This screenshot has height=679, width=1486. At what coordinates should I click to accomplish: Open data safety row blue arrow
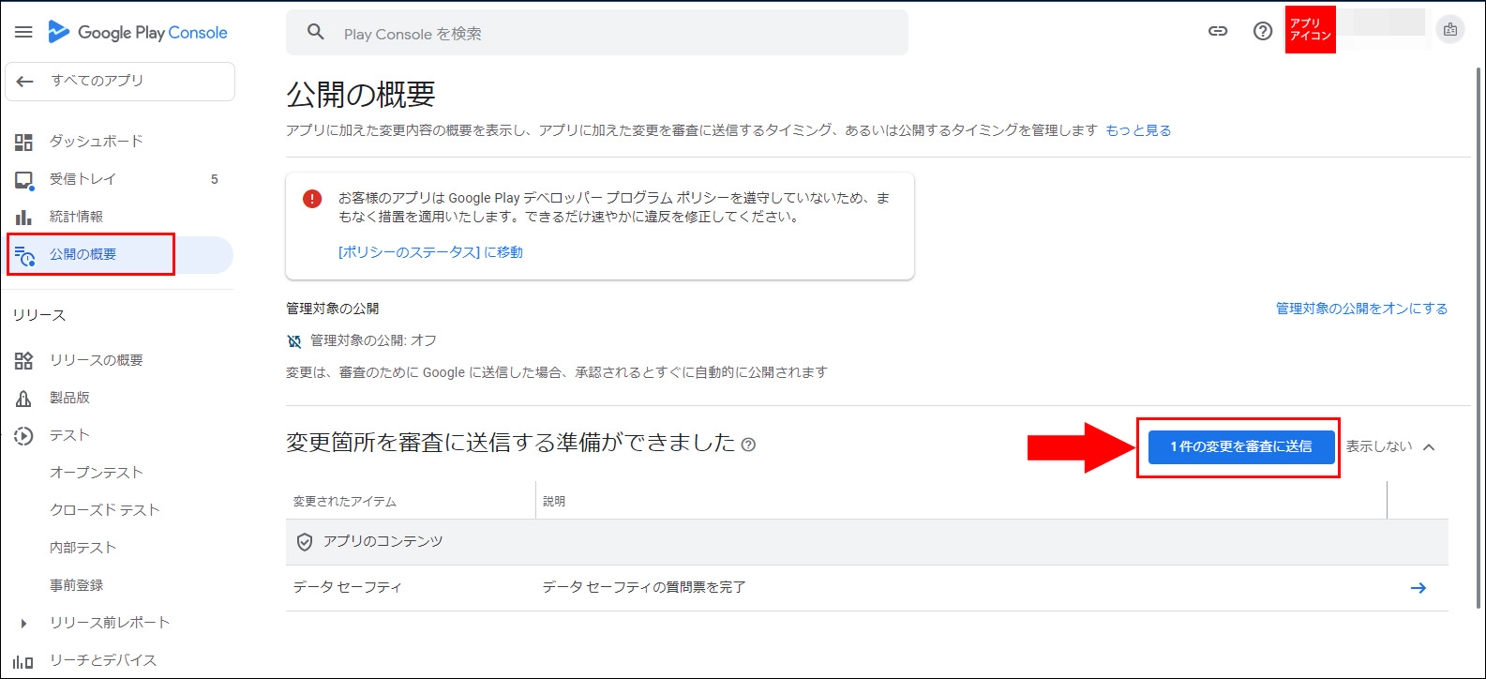(x=1418, y=588)
